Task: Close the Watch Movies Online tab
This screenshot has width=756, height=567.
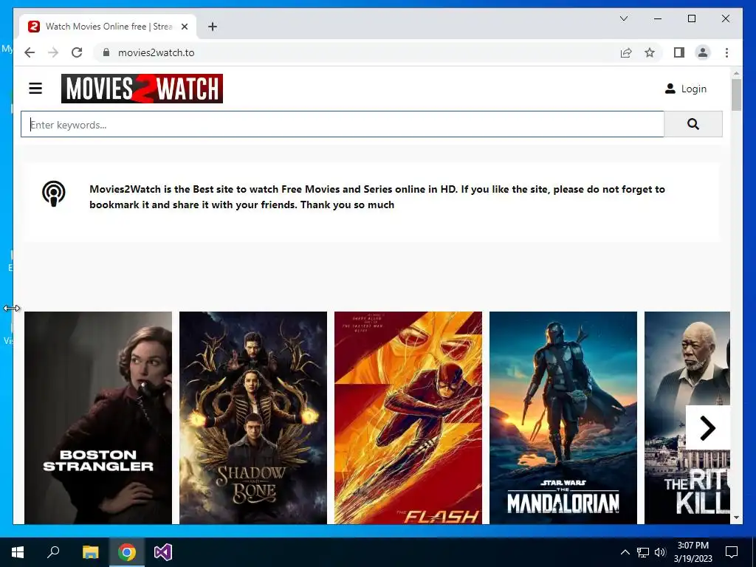Action: pos(184,27)
